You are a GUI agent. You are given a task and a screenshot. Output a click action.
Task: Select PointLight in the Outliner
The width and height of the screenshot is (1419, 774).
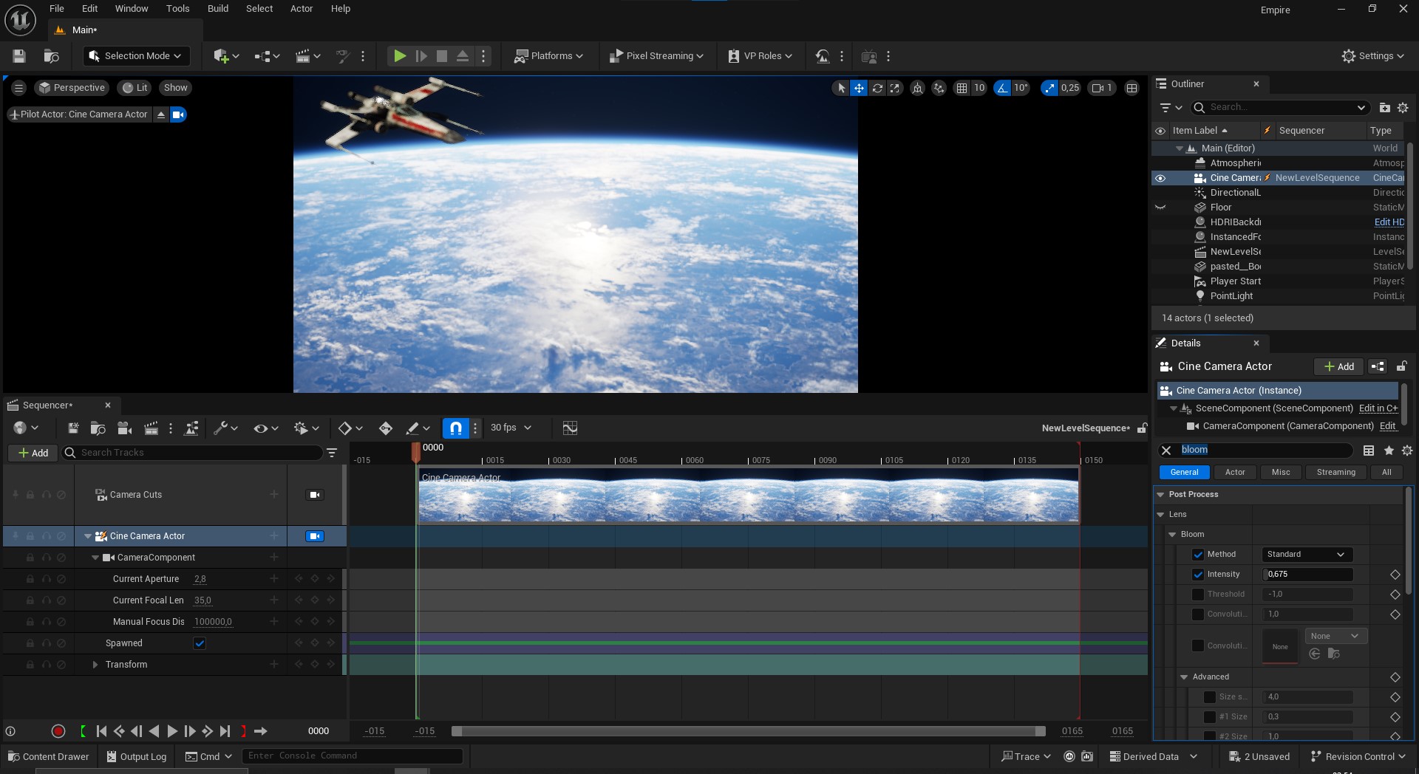click(1231, 296)
